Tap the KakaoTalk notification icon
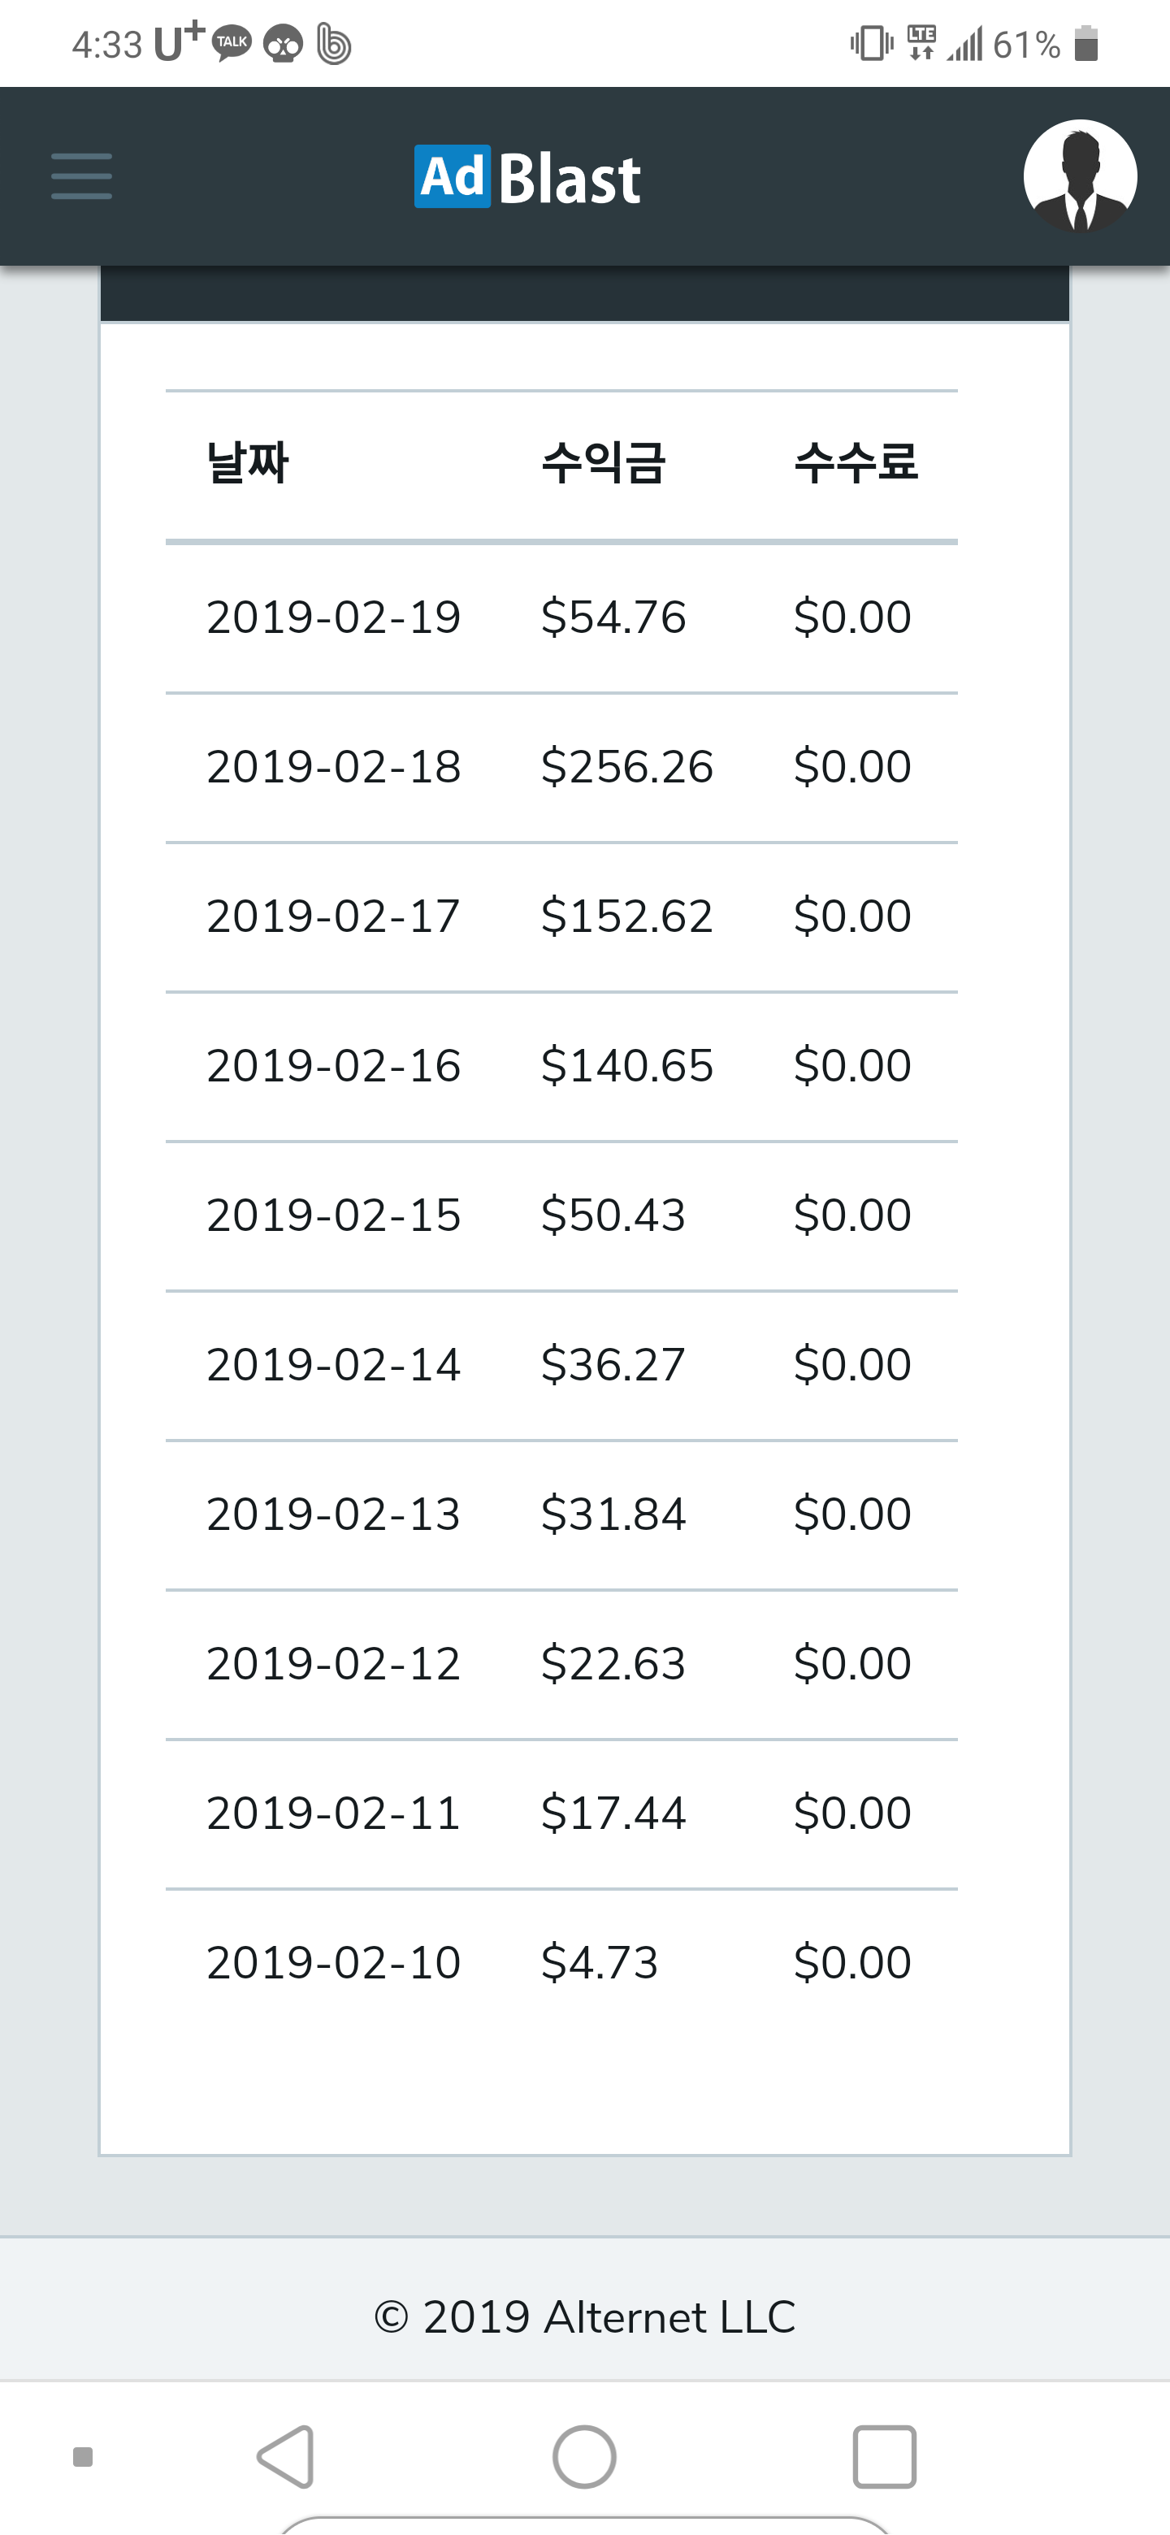 232,43
